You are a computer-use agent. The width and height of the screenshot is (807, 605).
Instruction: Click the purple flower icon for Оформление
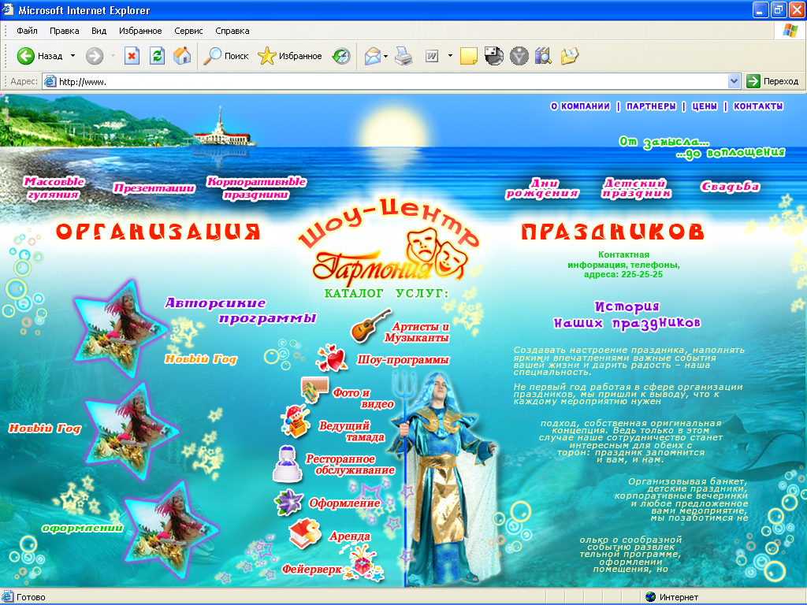pos(289,502)
